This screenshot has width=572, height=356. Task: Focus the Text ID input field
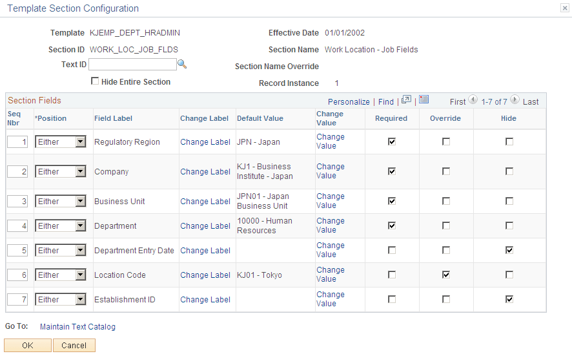click(133, 65)
